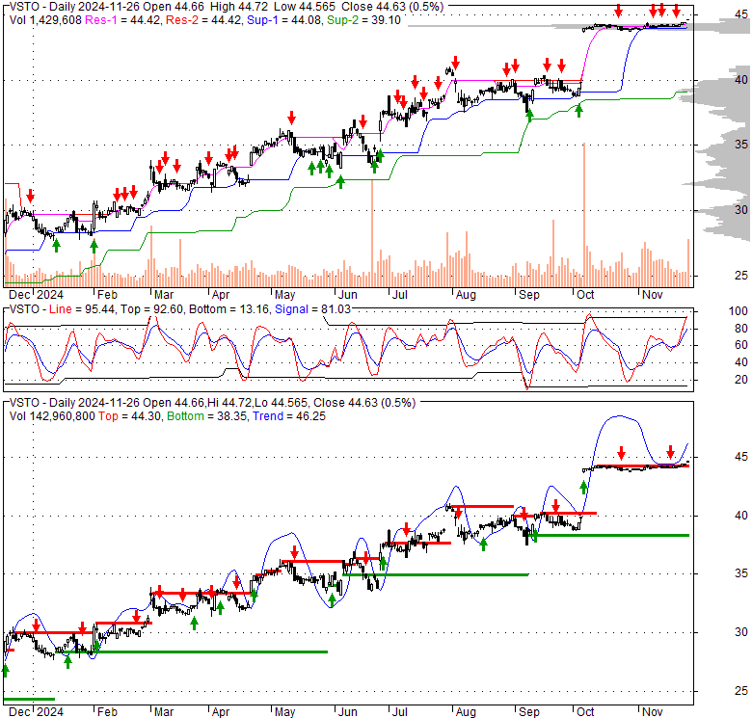752x718 pixels.
Task: Click the red sell arrow above early-August peak
Action: click(455, 63)
